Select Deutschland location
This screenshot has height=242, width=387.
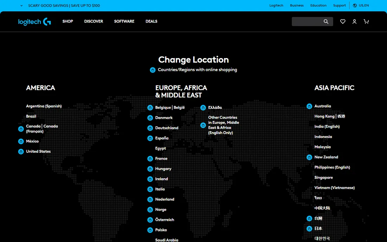coord(167,128)
